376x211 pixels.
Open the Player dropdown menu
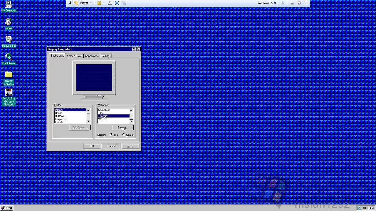click(86, 3)
